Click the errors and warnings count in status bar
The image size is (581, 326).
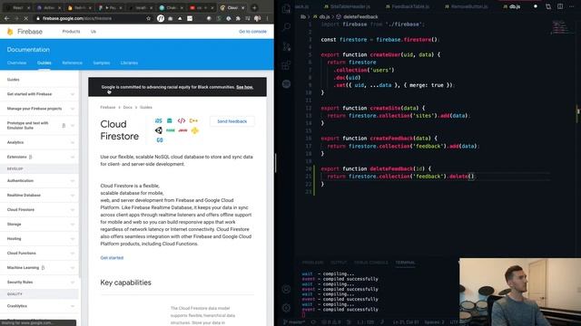point(331,322)
